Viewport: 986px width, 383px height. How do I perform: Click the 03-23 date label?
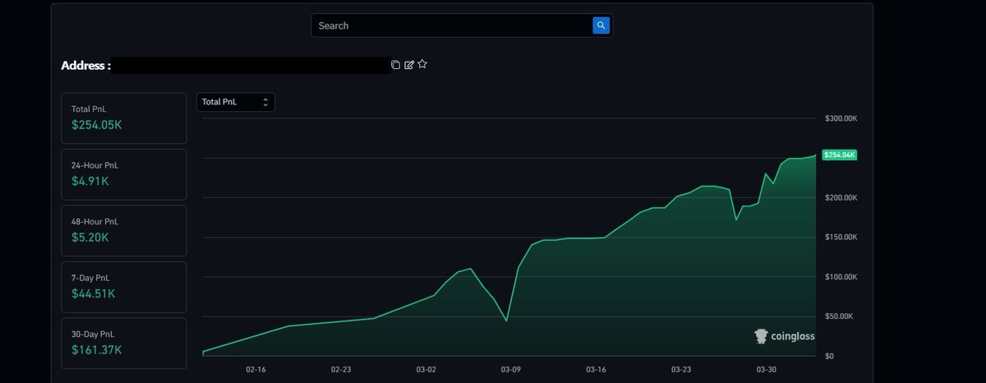click(x=681, y=370)
